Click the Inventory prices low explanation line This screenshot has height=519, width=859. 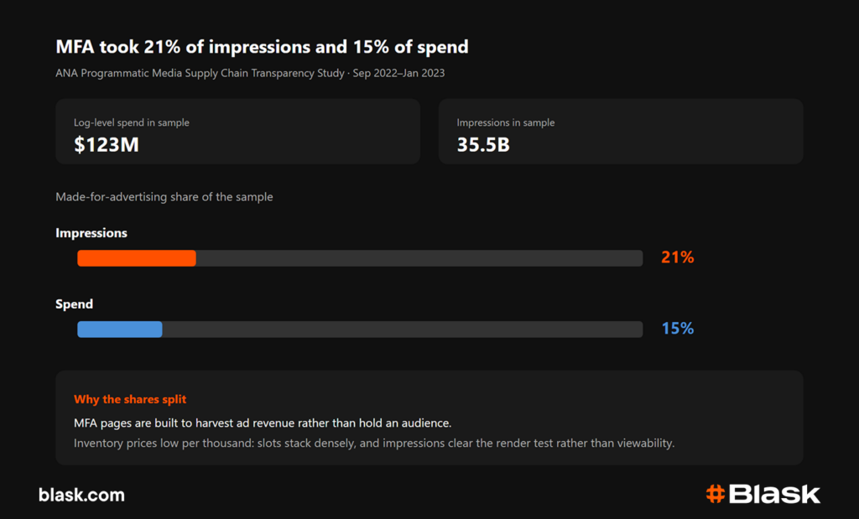coord(374,443)
